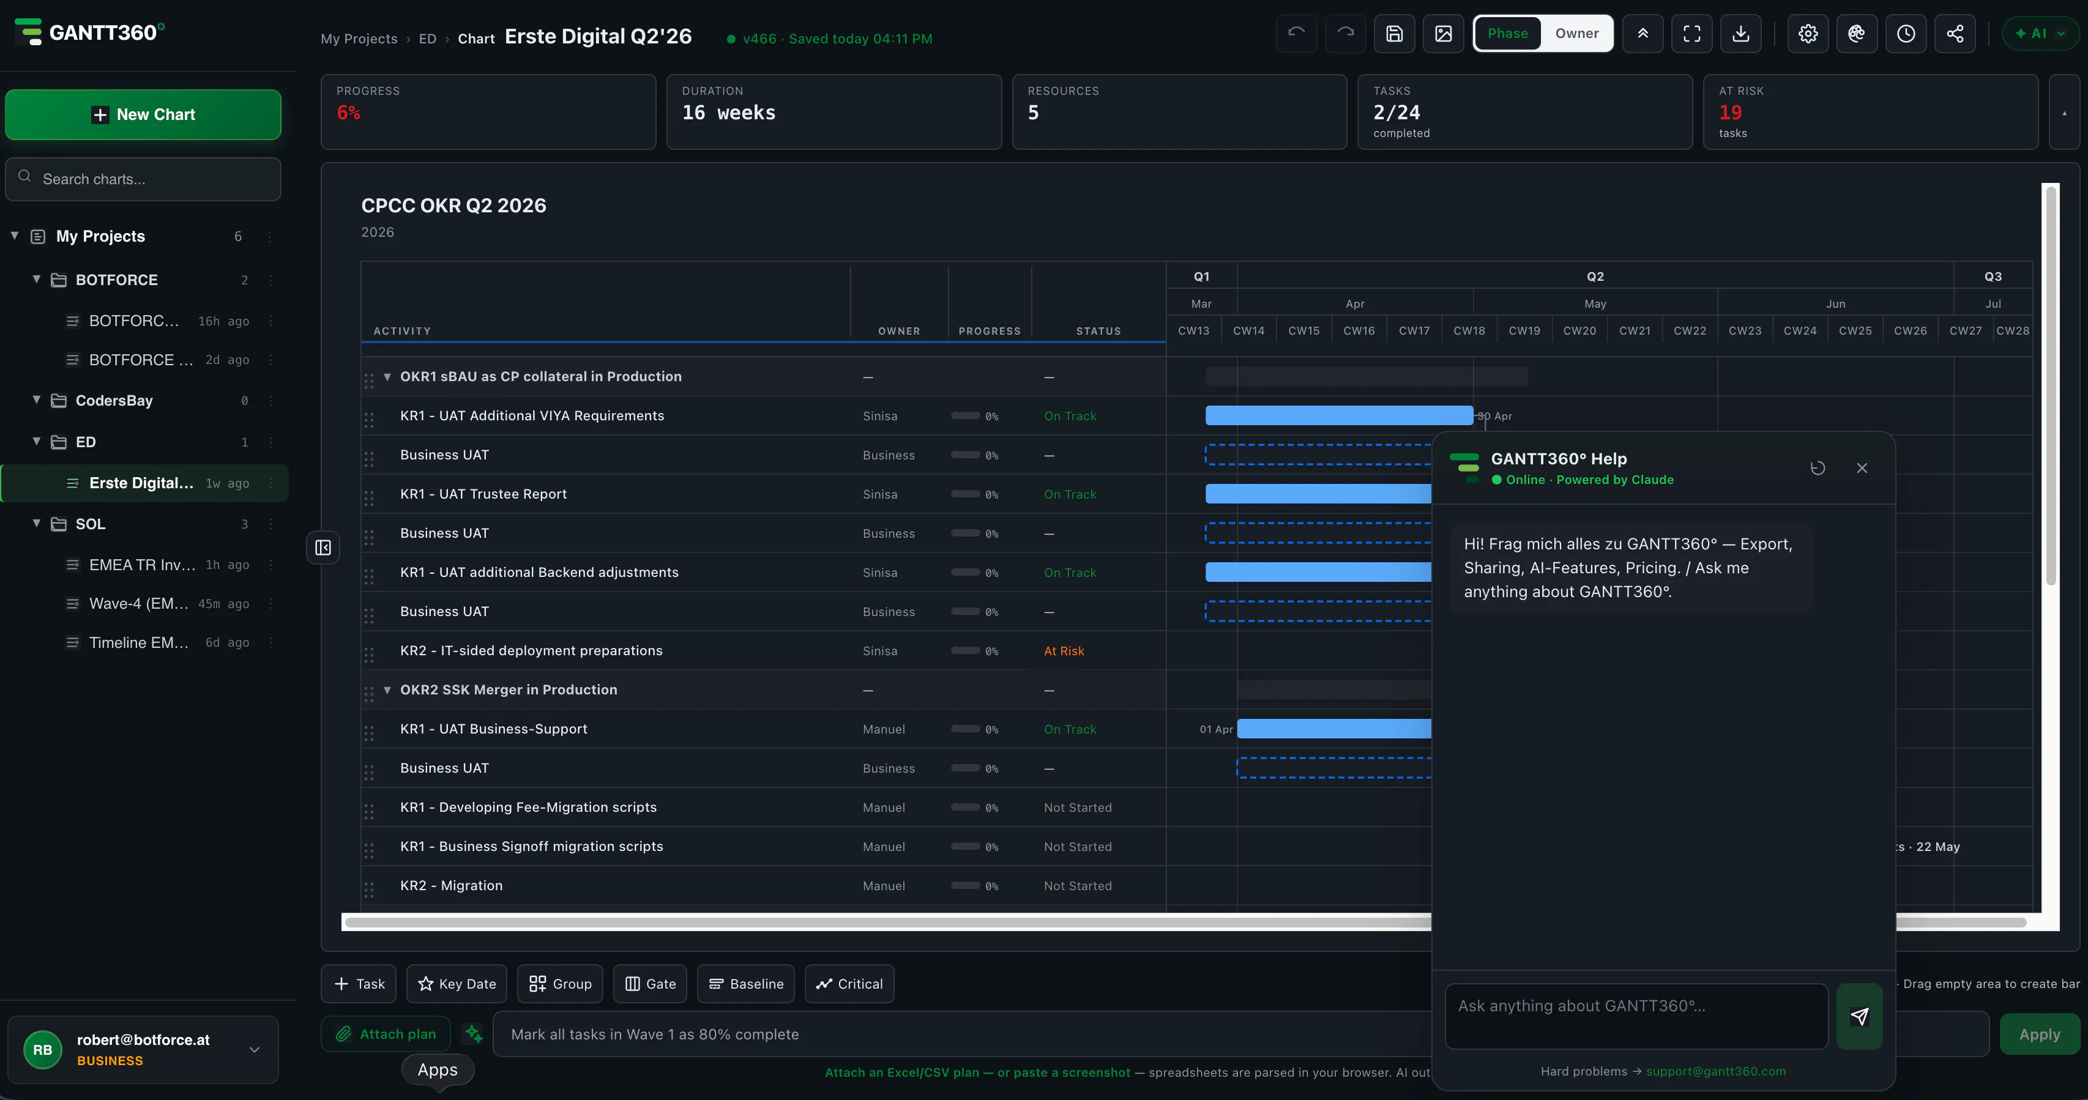
Task: Open options menu for BOTFORCE folder
Action: click(270, 280)
